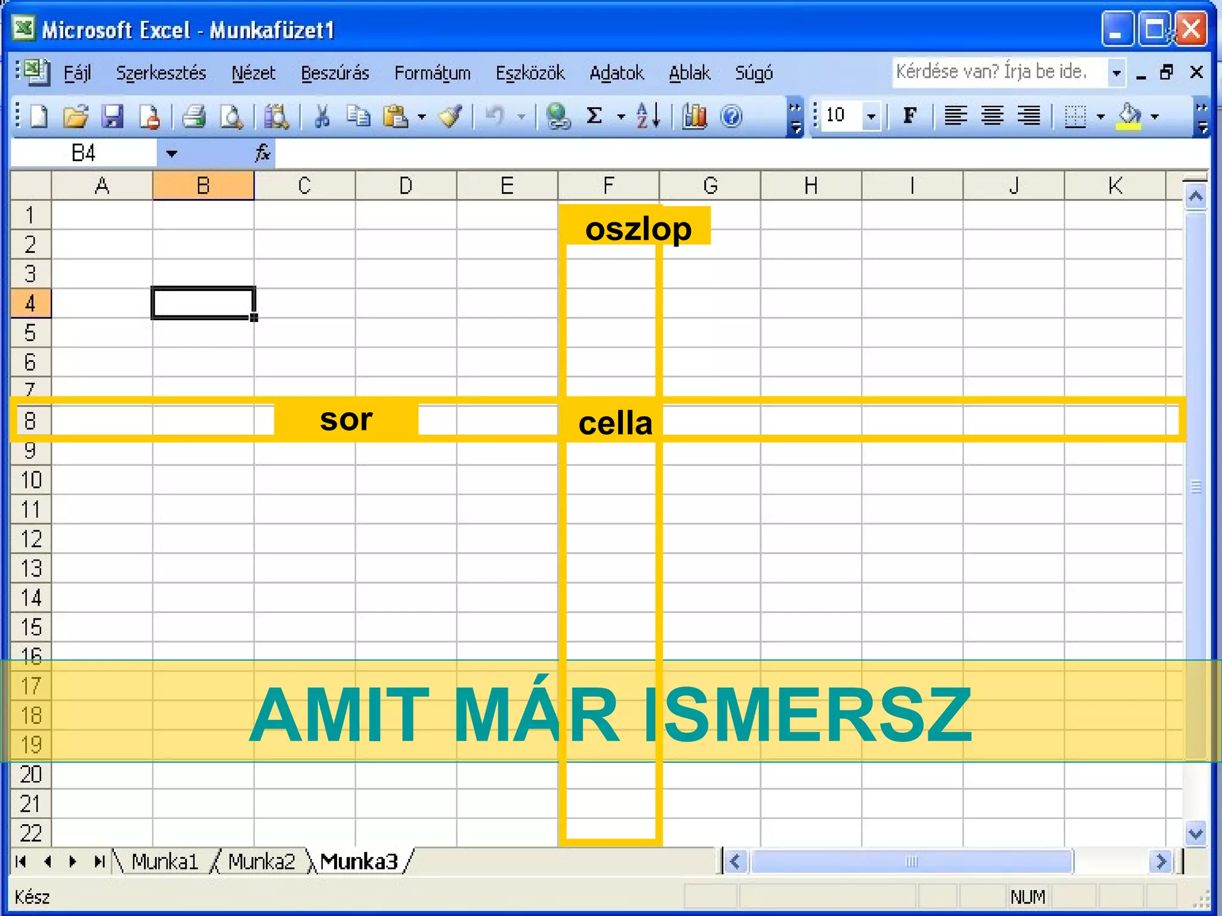Toggle bold formatting with the F button
The width and height of the screenshot is (1222, 916).
(909, 115)
